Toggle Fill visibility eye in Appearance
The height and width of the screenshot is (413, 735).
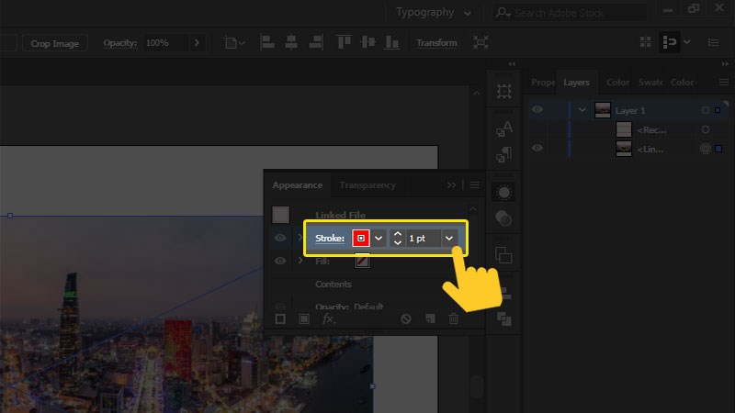pos(281,262)
